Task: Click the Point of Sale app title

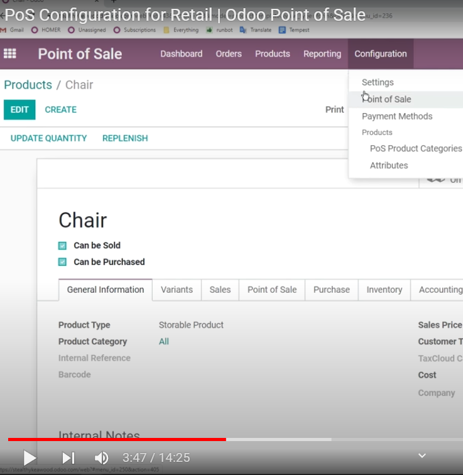Action: 80,54
